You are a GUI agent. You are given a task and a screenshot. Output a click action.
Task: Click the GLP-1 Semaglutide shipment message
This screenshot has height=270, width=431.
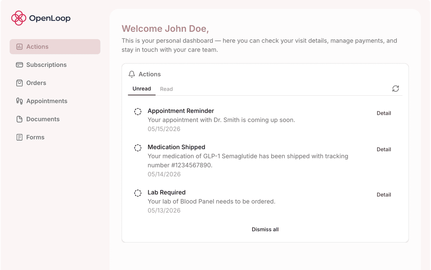[x=248, y=161]
